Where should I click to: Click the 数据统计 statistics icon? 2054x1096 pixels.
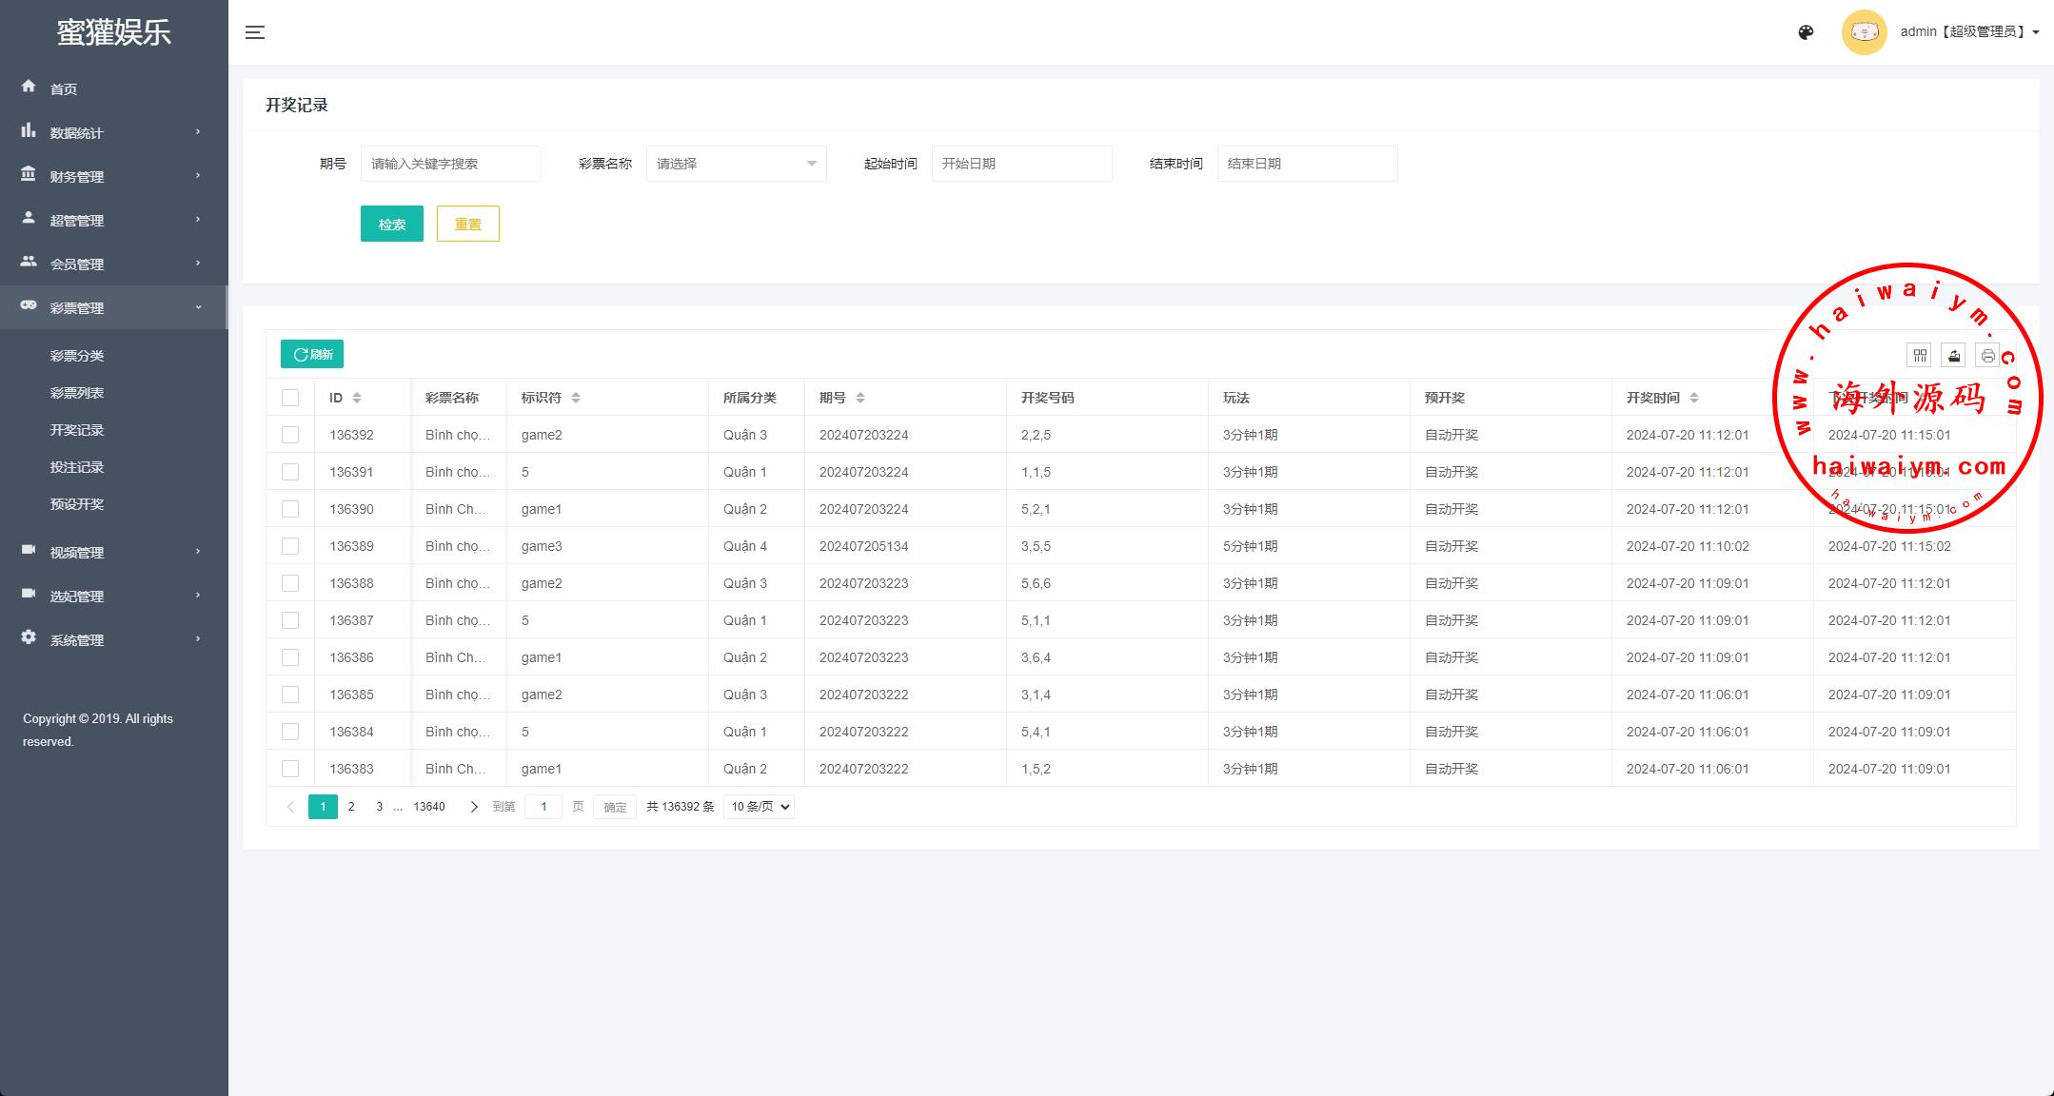coord(28,131)
